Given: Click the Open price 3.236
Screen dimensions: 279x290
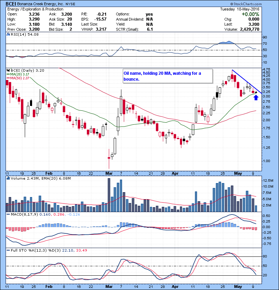Looking at the screenshot, I should (34, 14).
